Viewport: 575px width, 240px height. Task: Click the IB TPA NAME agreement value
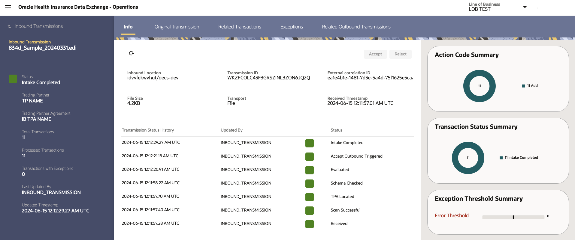[x=37, y=119]
